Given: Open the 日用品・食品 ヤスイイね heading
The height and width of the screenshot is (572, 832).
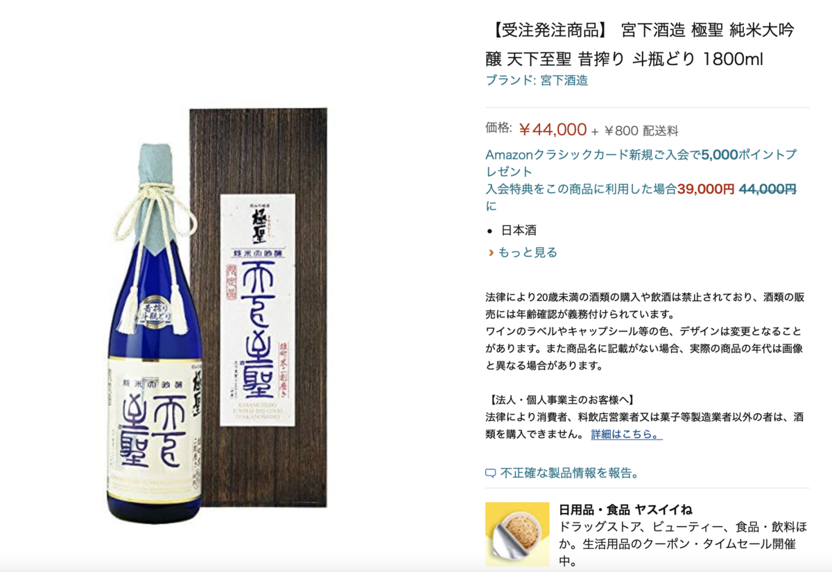Looking at the screenshot, I should 625,510.
